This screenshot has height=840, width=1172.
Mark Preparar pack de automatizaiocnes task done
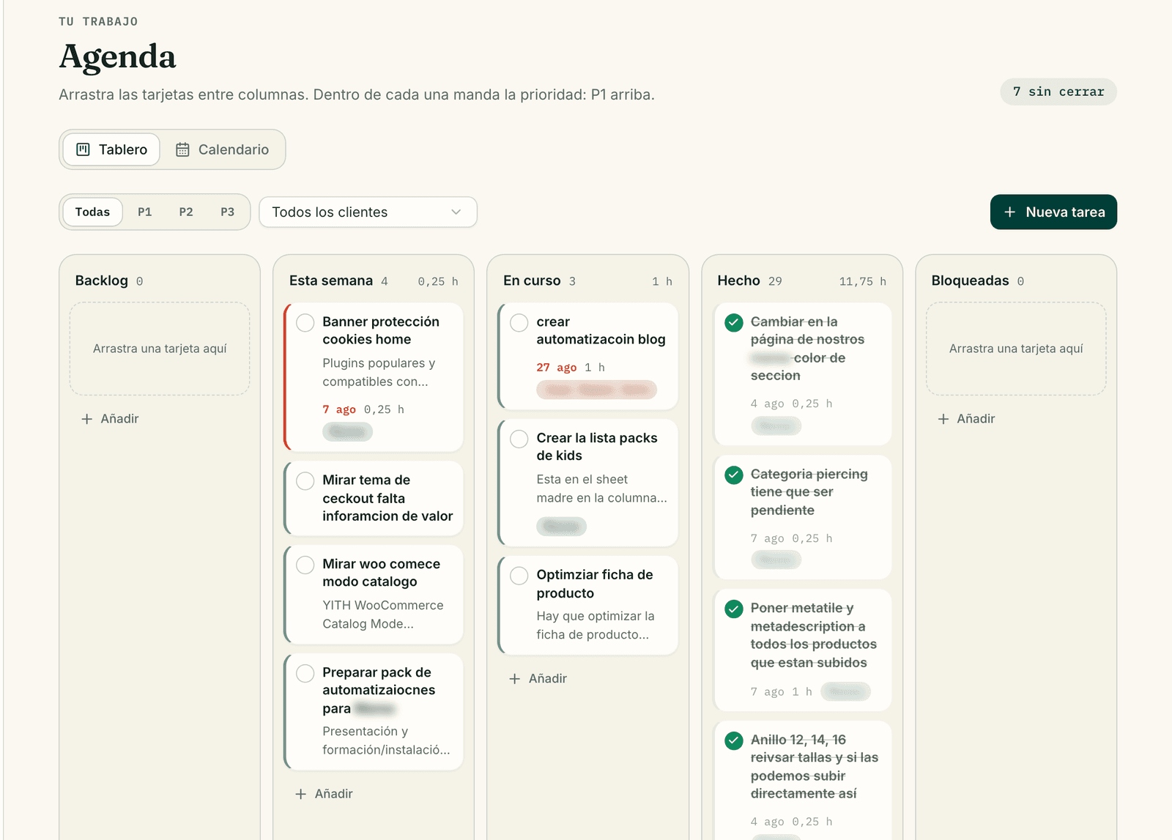[x=305, y=674]
